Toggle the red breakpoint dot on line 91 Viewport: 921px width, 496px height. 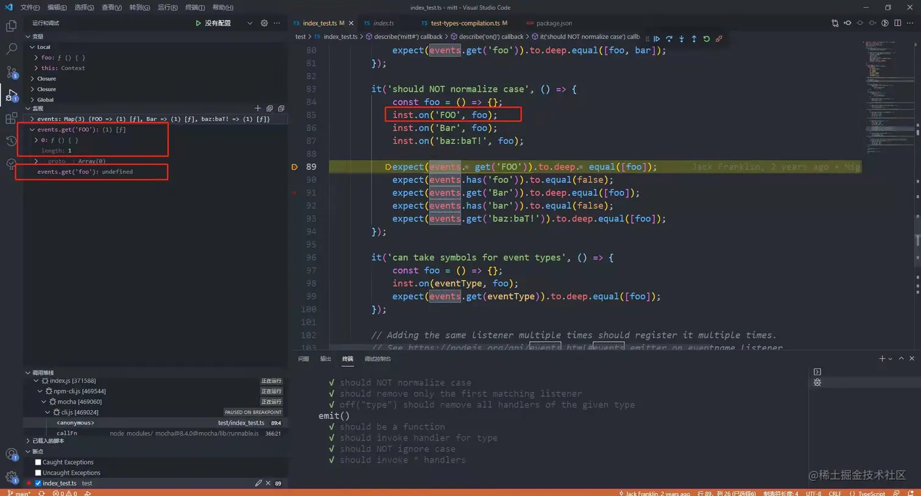click(295, 193)
